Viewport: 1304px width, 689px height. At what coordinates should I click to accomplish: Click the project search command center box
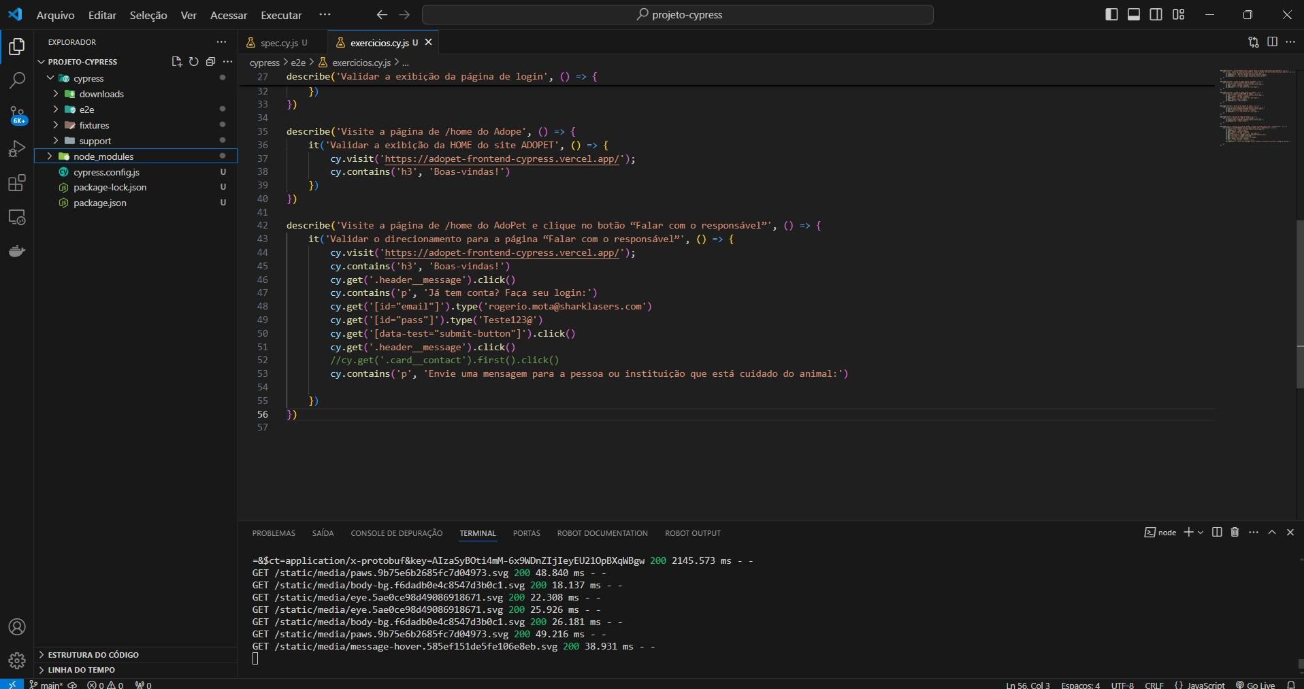[x=678, y=14]
